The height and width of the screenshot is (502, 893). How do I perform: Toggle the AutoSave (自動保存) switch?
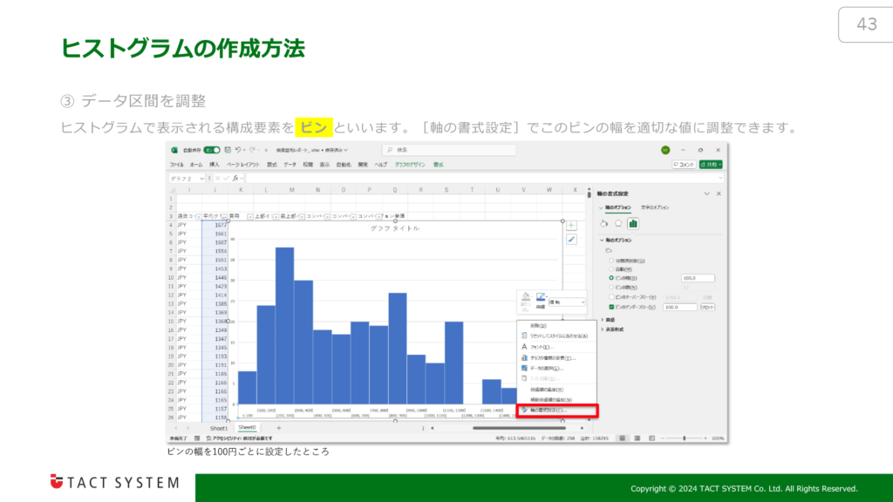pyautogui.click(x=212, y=150)
